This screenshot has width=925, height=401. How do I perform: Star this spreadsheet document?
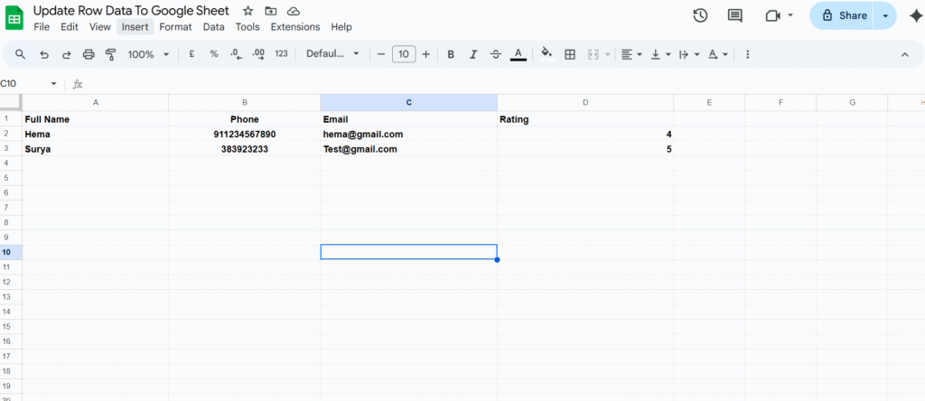pos(248,11)
